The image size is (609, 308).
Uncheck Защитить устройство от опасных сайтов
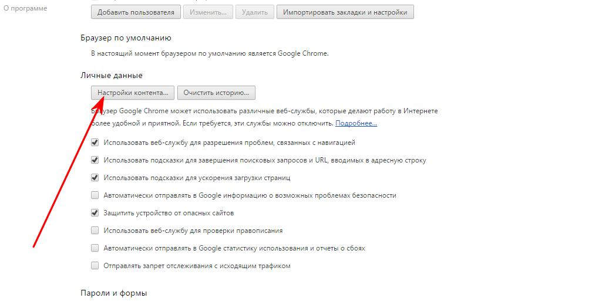[95, 213]
